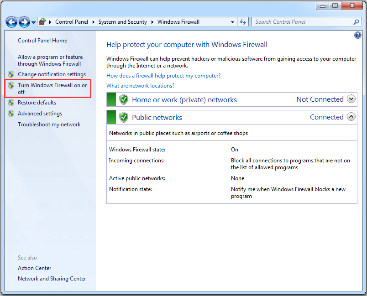This screenshot has width=367, height=296.
Task: Minimize the Windows Firewall window
Action: [323, 5]
